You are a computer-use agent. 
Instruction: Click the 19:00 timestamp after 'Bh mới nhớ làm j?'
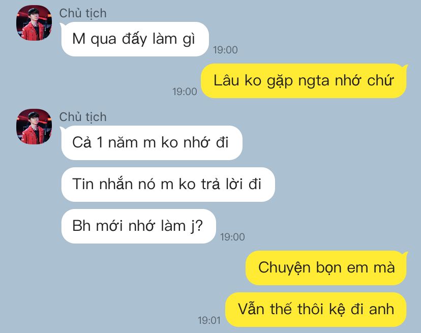click(x=232, y=237)
